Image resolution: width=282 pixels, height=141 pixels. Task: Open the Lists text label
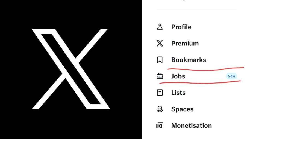[x=178, y=93]
